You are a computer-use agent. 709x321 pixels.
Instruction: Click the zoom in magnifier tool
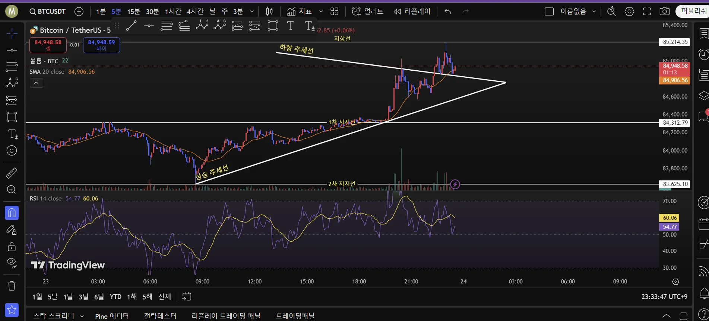[x=12, y=190]
